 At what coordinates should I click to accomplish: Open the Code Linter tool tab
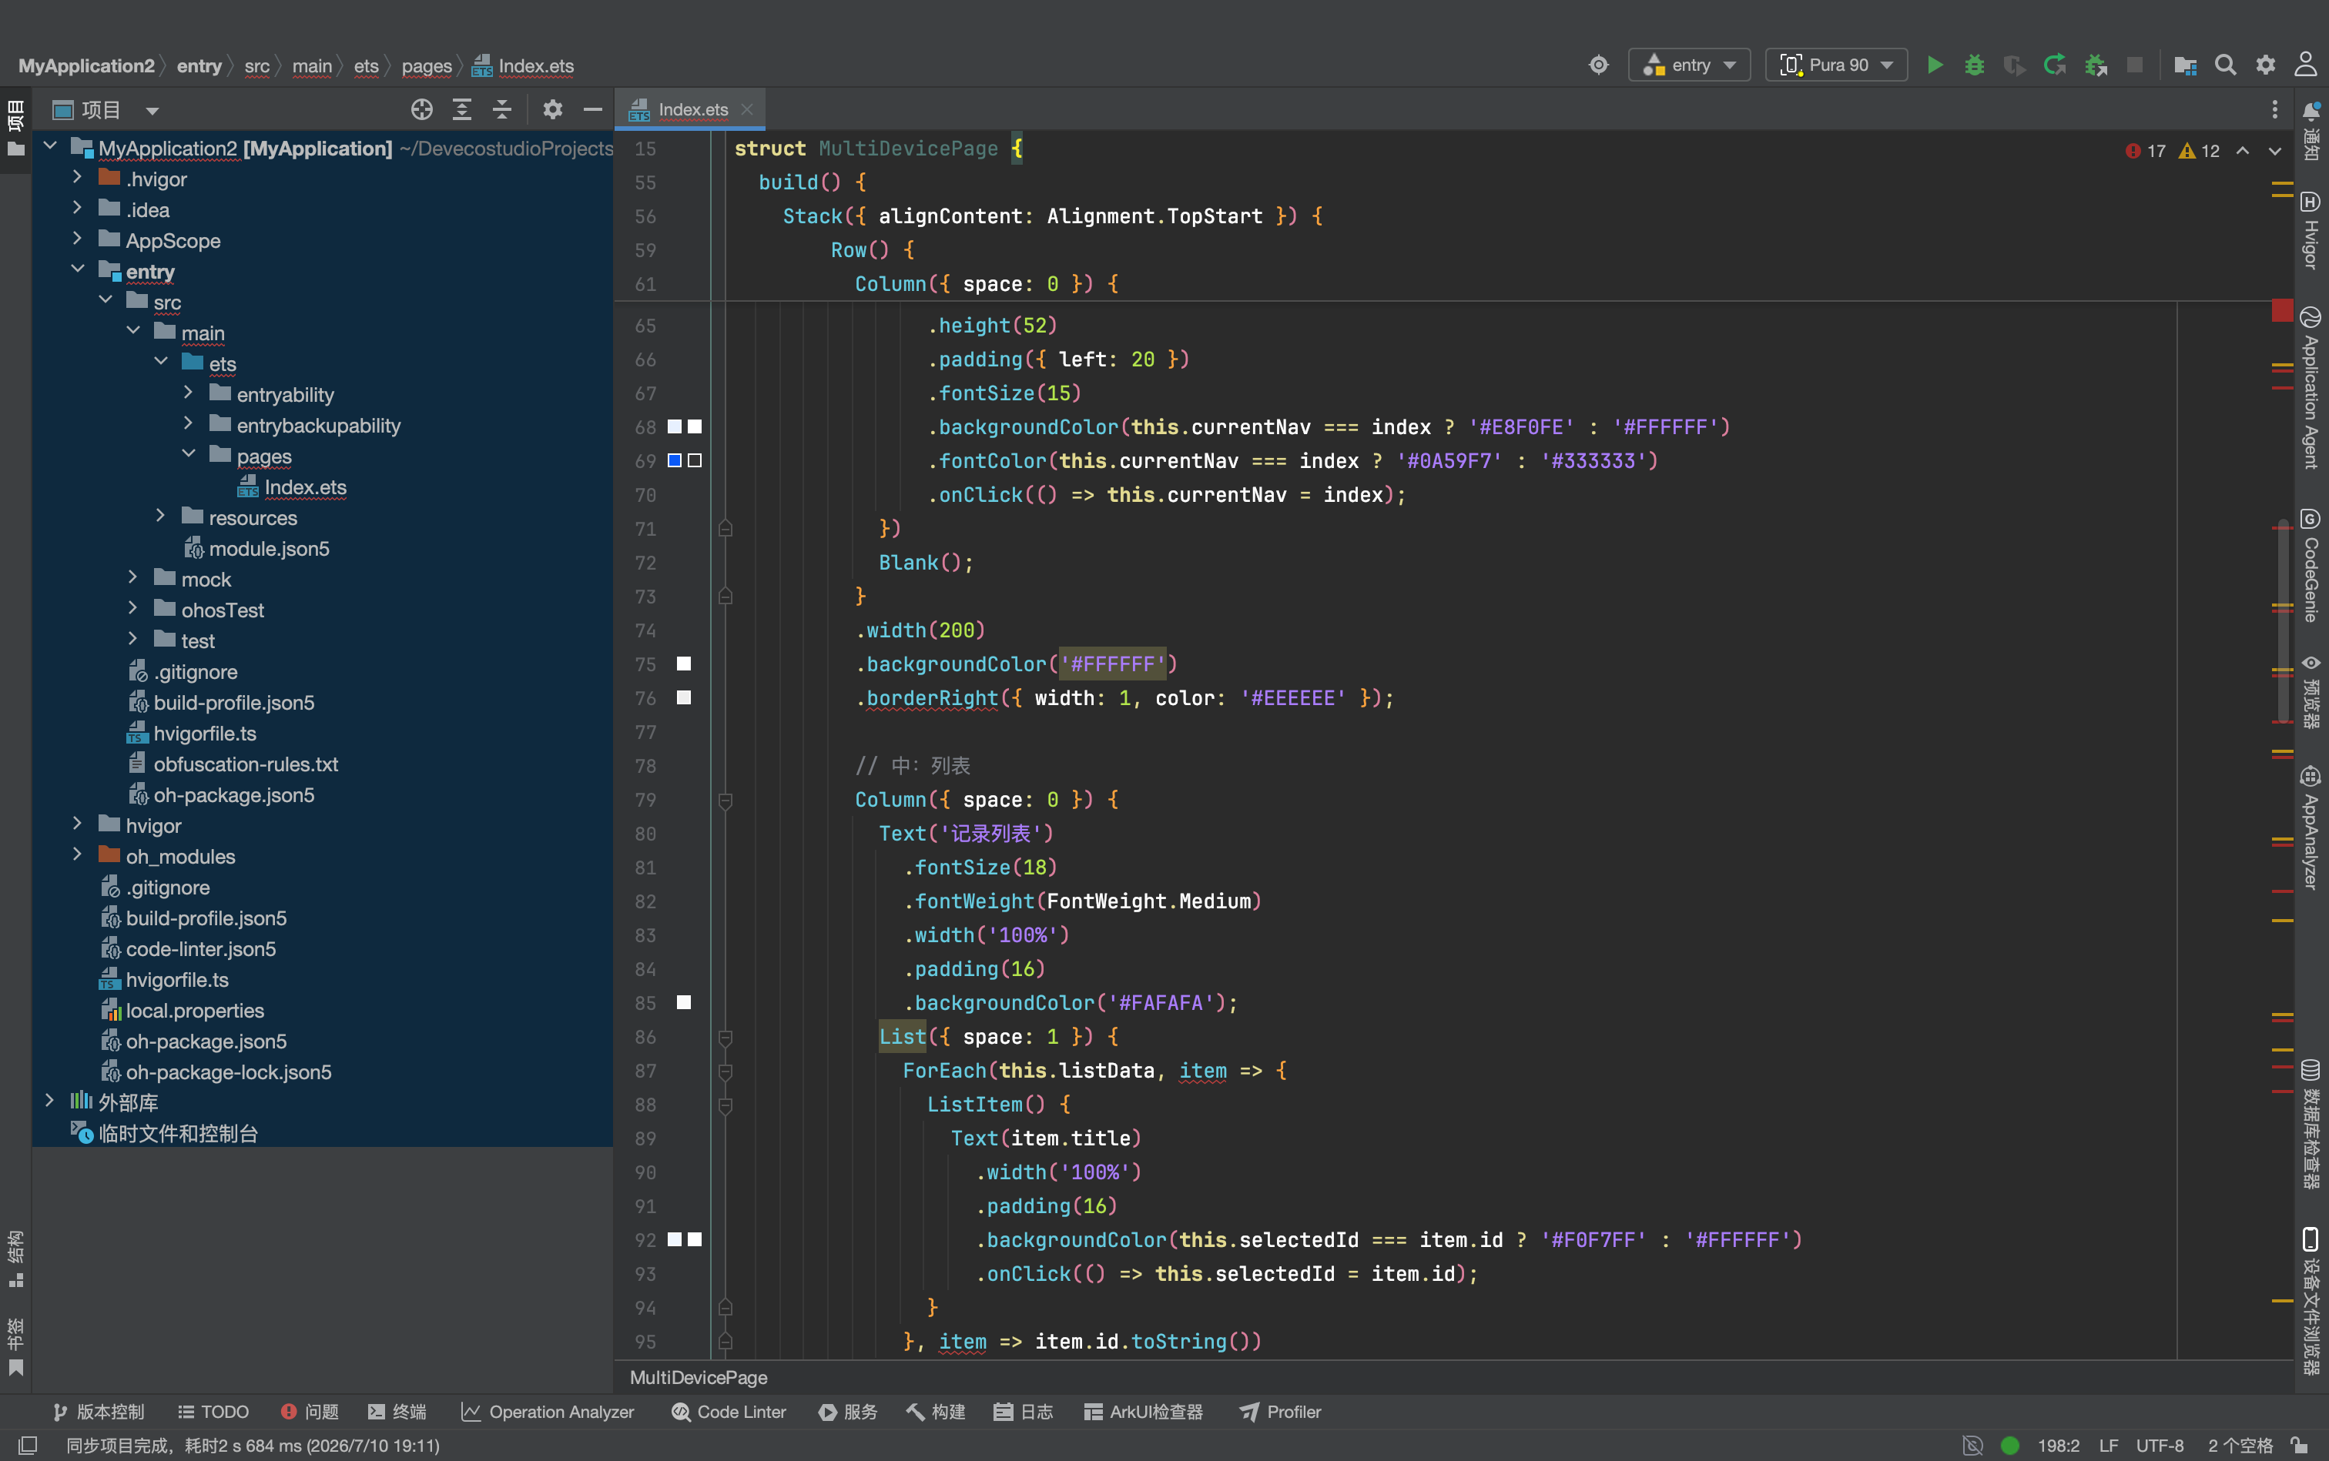[x=729, y=1412]
